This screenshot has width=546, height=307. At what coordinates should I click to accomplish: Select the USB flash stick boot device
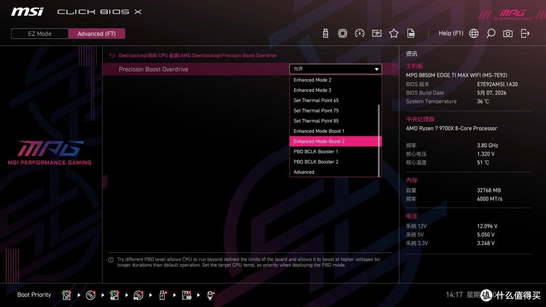tap(162, 295)
